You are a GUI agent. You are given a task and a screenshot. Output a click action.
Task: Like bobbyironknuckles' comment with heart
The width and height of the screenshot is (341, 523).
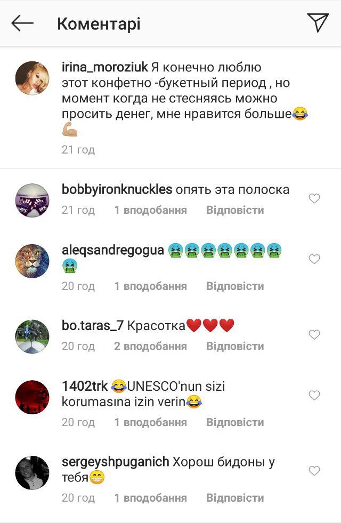(314, 198)
